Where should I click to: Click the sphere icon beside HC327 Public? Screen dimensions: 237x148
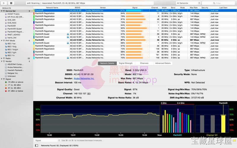[x=6, y=14]
